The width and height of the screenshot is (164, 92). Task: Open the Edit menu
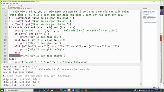(x=4, y=3)
